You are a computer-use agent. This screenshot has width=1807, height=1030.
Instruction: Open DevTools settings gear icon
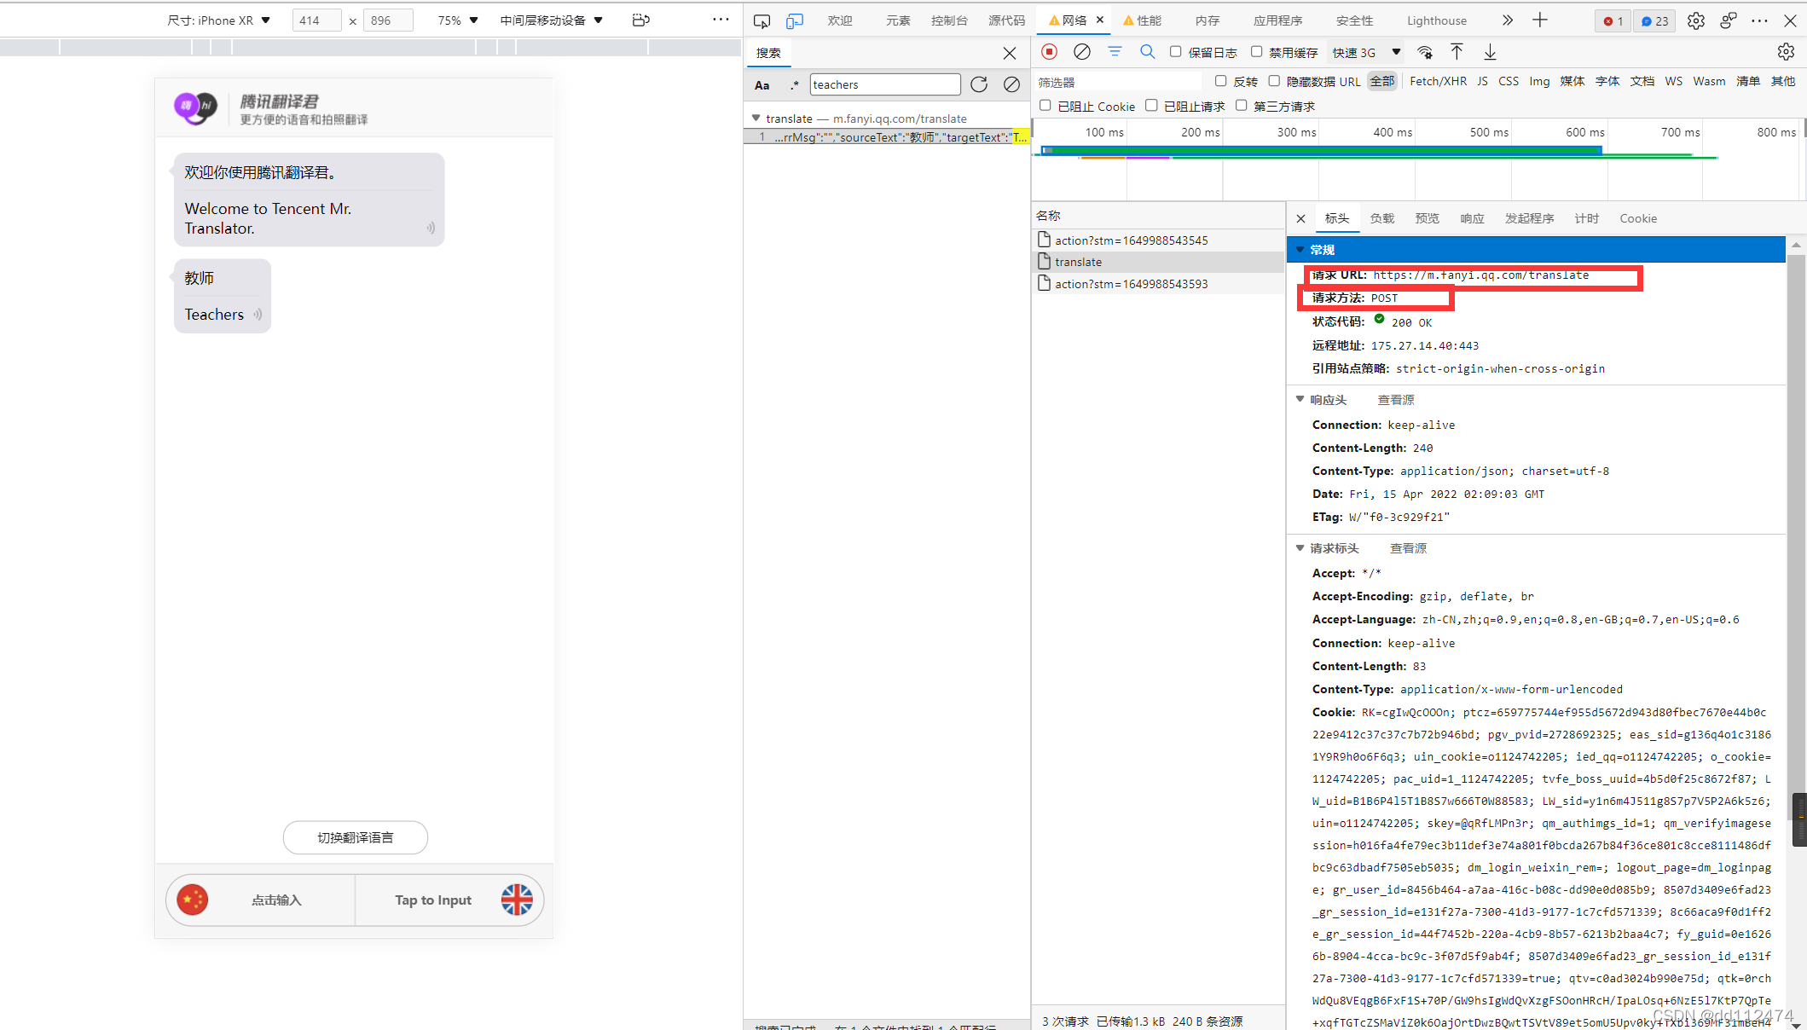coord(1696,20)
